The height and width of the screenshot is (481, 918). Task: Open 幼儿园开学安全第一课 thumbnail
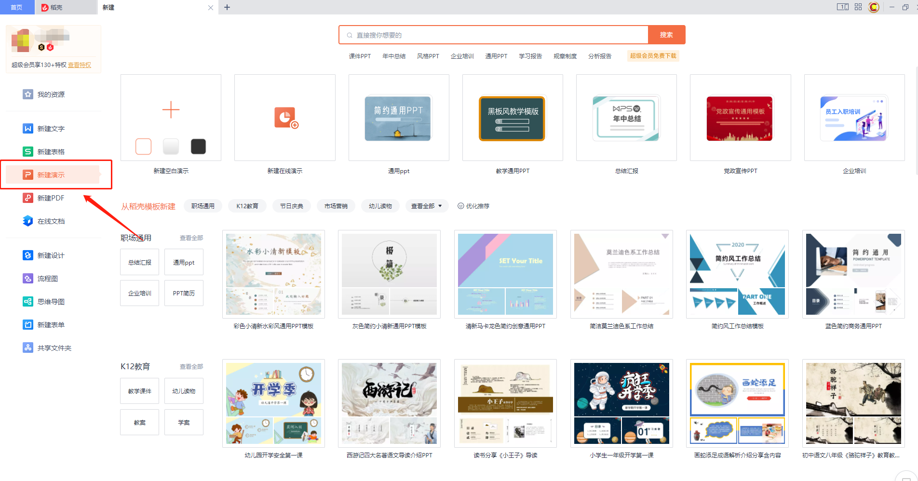(273, 403)
